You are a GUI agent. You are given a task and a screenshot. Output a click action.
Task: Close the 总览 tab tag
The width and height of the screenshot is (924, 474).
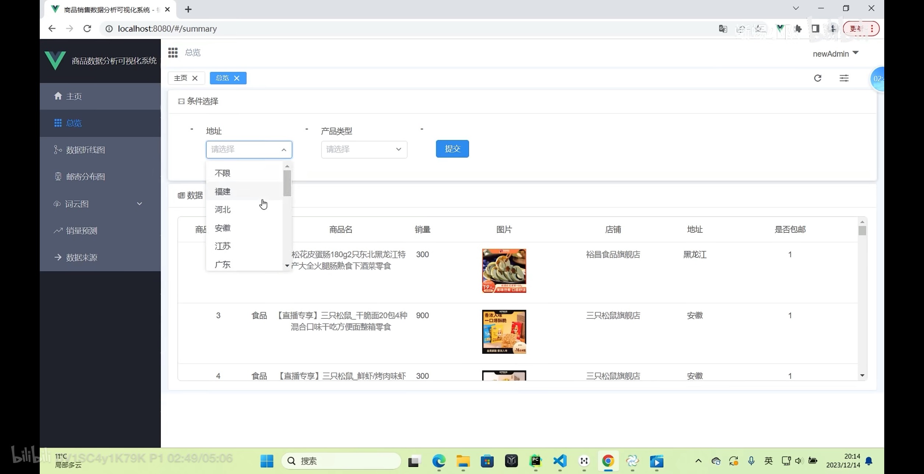[237, 78]
